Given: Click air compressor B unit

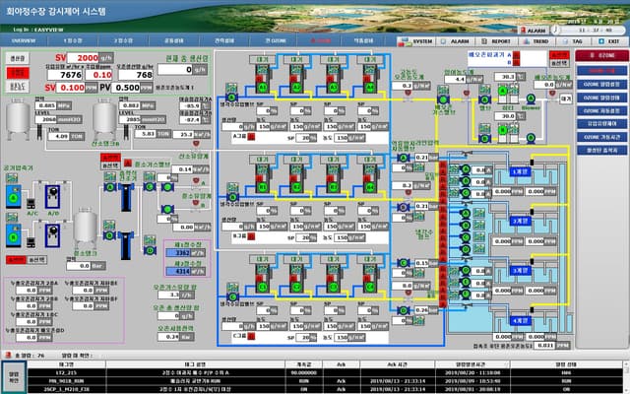Looking at the screenshot, I should (x=13, y=235).
